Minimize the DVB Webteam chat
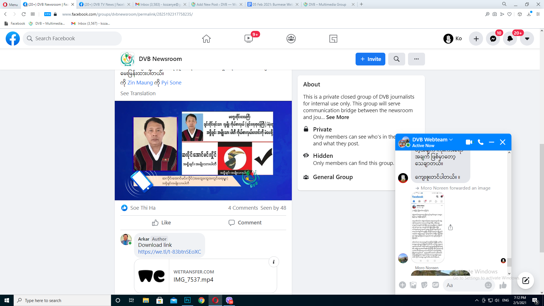 click(x=492, y=142)
